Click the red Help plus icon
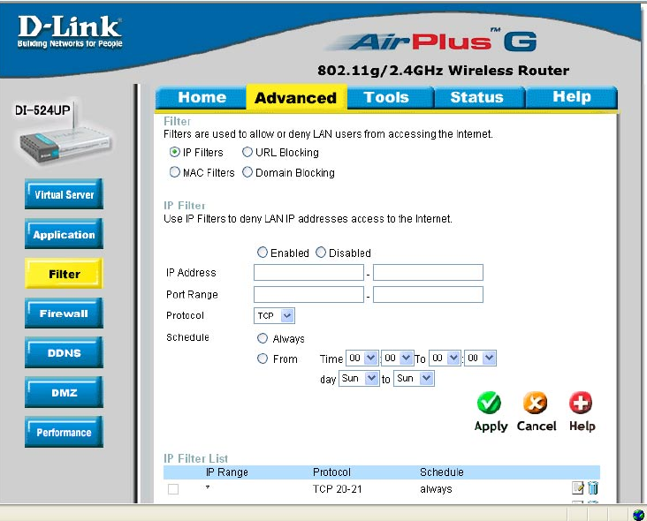 (581, 403)
